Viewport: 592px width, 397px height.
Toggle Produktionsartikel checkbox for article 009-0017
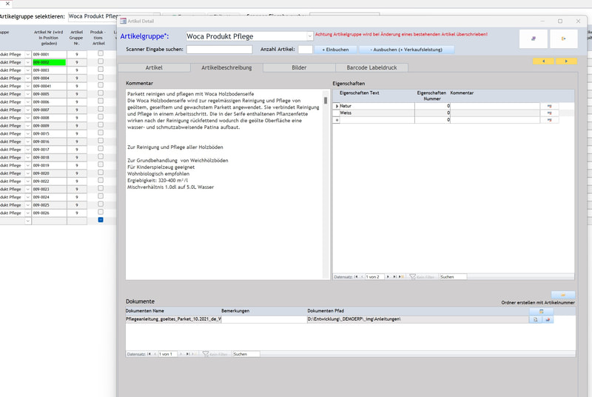101,149
